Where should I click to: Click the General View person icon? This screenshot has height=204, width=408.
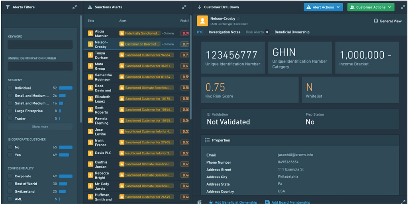(x=376, y=21)
